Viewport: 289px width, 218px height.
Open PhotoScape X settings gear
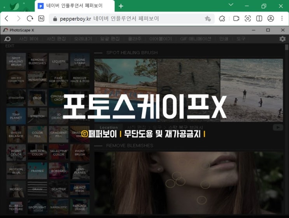point(282,39)
